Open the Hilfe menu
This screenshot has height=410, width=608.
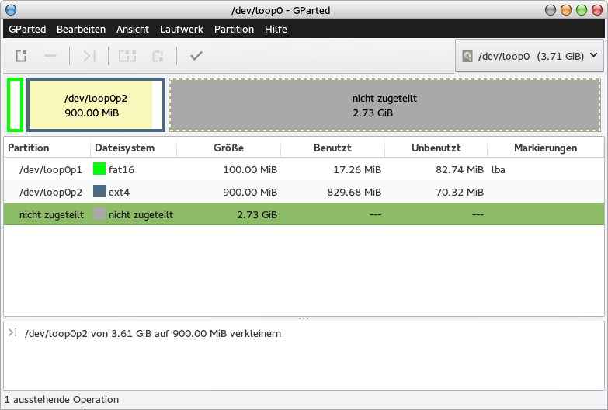click(276, 29)
